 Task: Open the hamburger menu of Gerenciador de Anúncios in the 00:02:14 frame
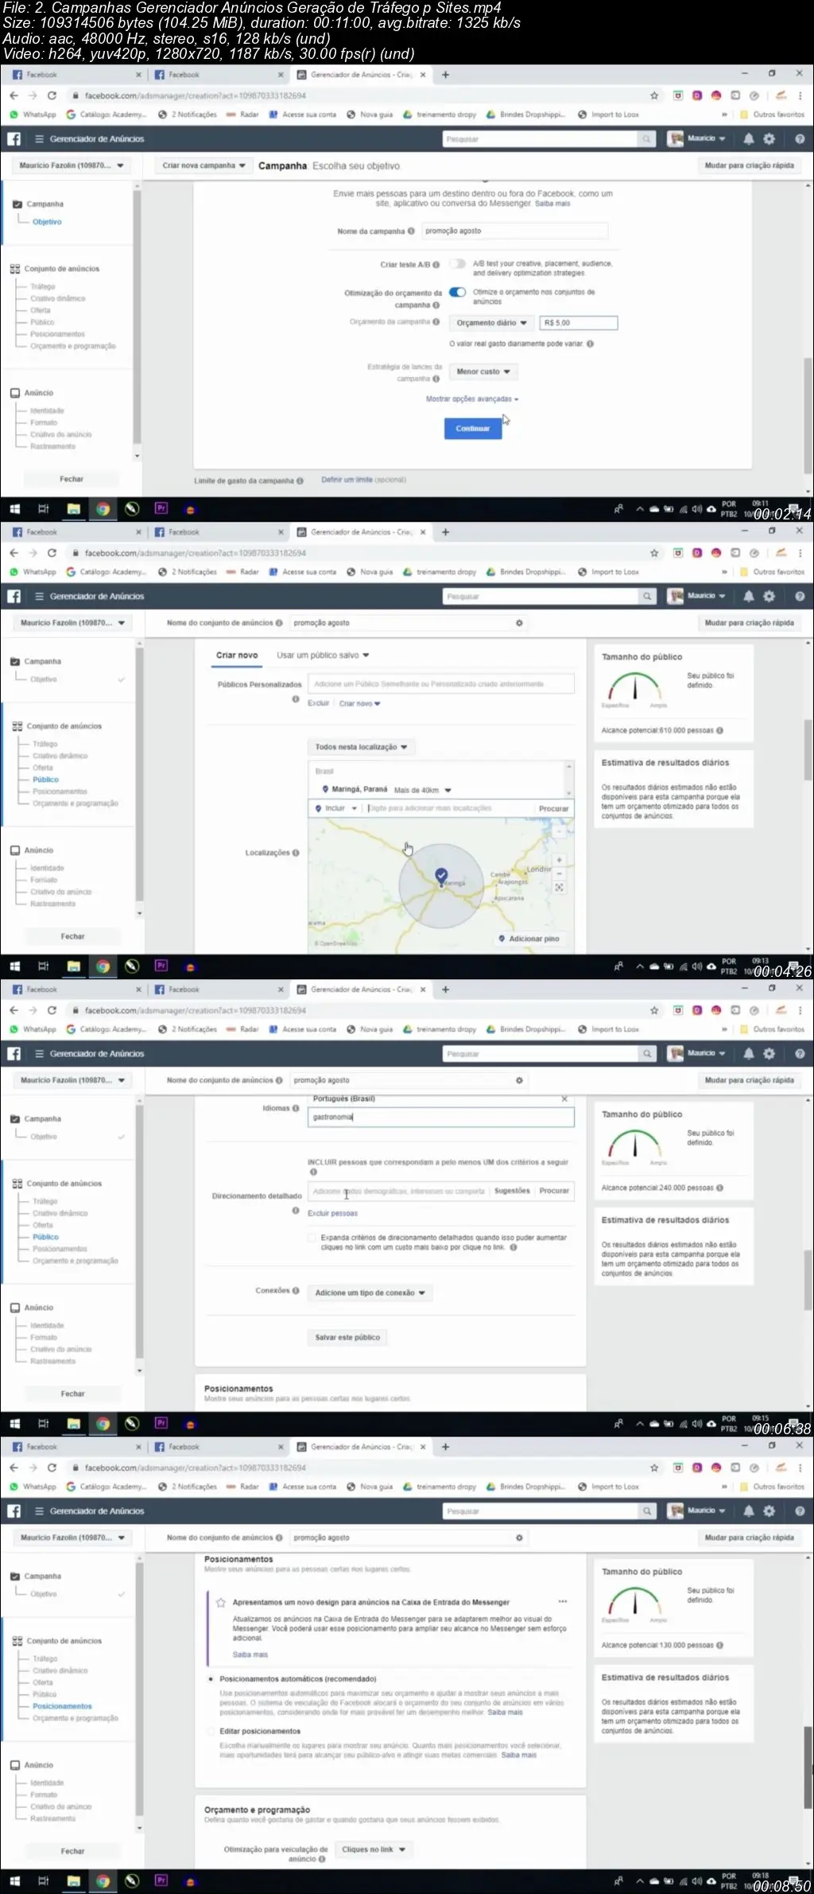pos(39,138)
